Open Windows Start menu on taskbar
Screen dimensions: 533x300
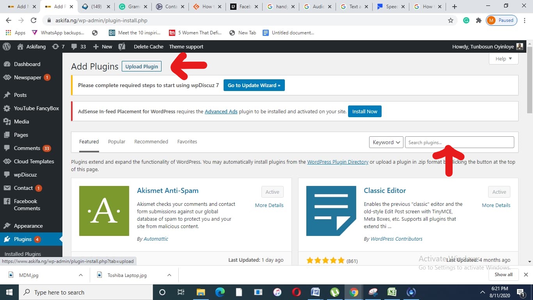pos(9,292)
